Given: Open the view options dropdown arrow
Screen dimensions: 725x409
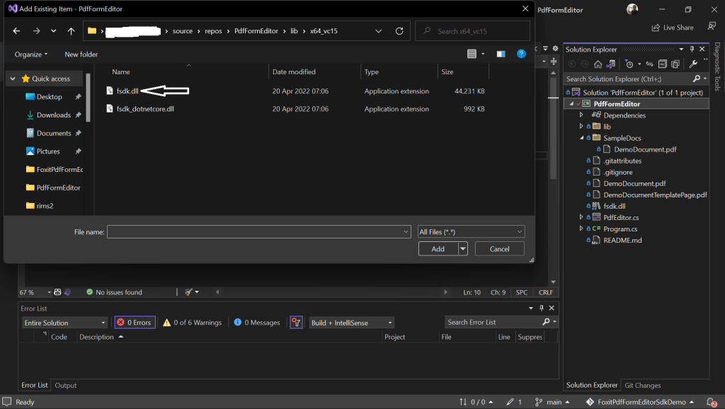Looking at the screenshot, I should (x=483, y=54).
